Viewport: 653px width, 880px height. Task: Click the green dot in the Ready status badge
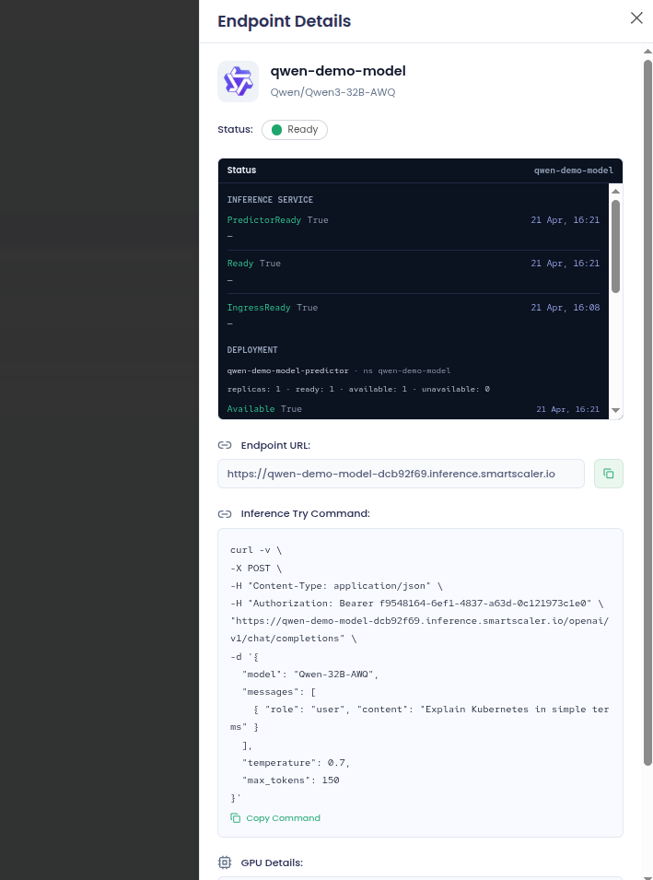click(x=276, y=130)
